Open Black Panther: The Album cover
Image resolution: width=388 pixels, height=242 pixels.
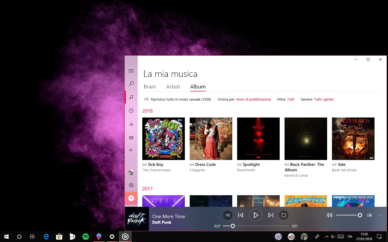pyautogui.click(x=306, y=139)
